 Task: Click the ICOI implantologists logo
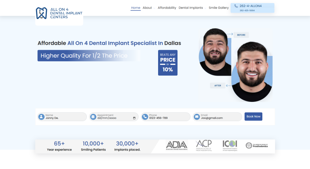(x=229, y=145)
